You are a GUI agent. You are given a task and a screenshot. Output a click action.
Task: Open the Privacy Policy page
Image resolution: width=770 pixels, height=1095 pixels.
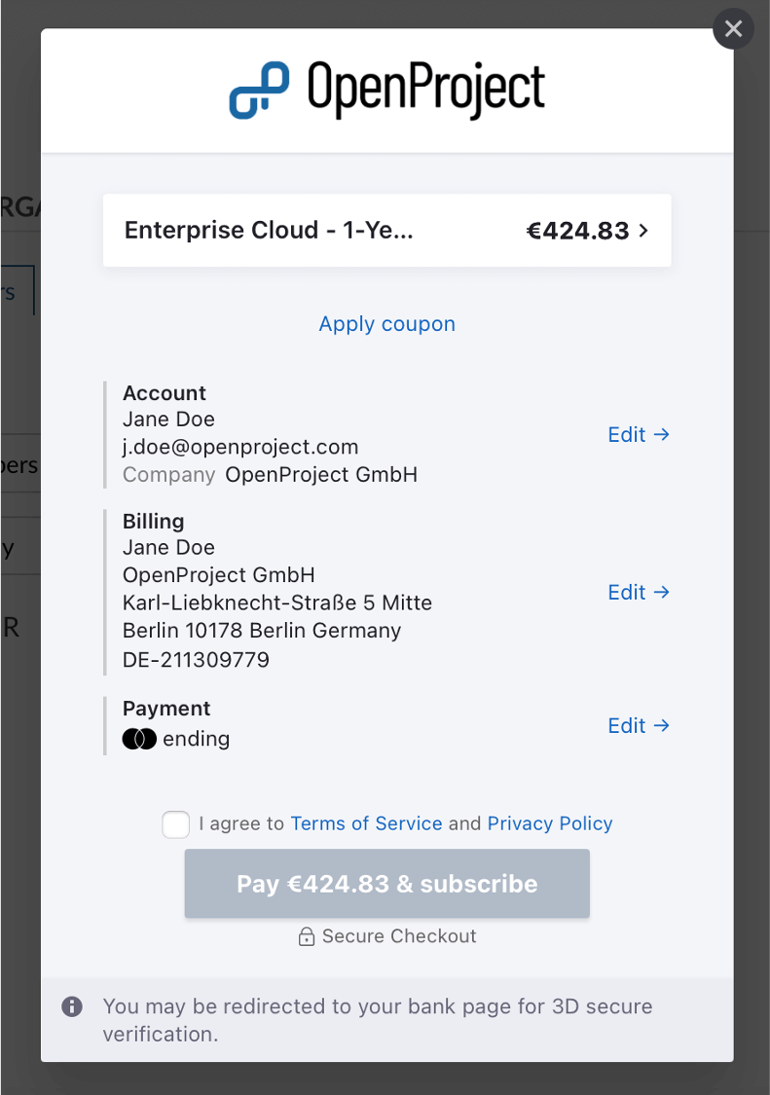click(549, 823)
